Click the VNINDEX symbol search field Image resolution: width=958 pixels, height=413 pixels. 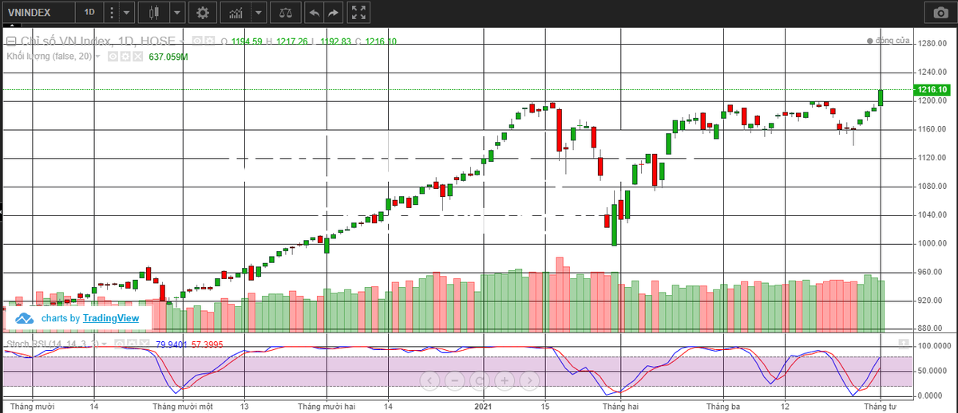[x=38, y=12]
